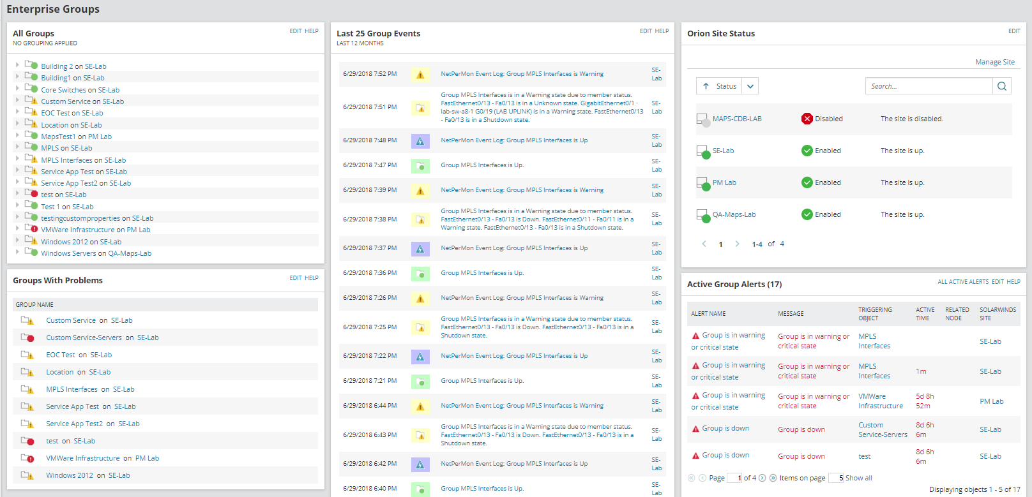Click the '5d 8h 52m' active time cell
1032x497 pixels.
point(925,401)
